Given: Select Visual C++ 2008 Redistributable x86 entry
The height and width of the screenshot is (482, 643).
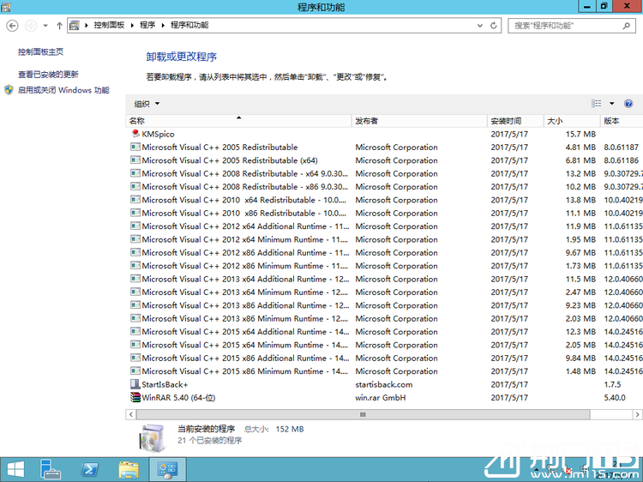Looking at the screenshot, I should [384, 187].
